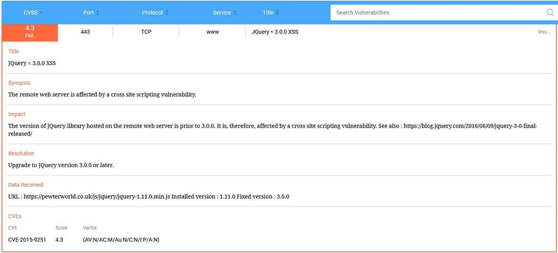Image resolution: width=558 pixels, height=253 pixels.
Task: Click the 4.3 FAIL score badge
Action: [x=30, y=32]
